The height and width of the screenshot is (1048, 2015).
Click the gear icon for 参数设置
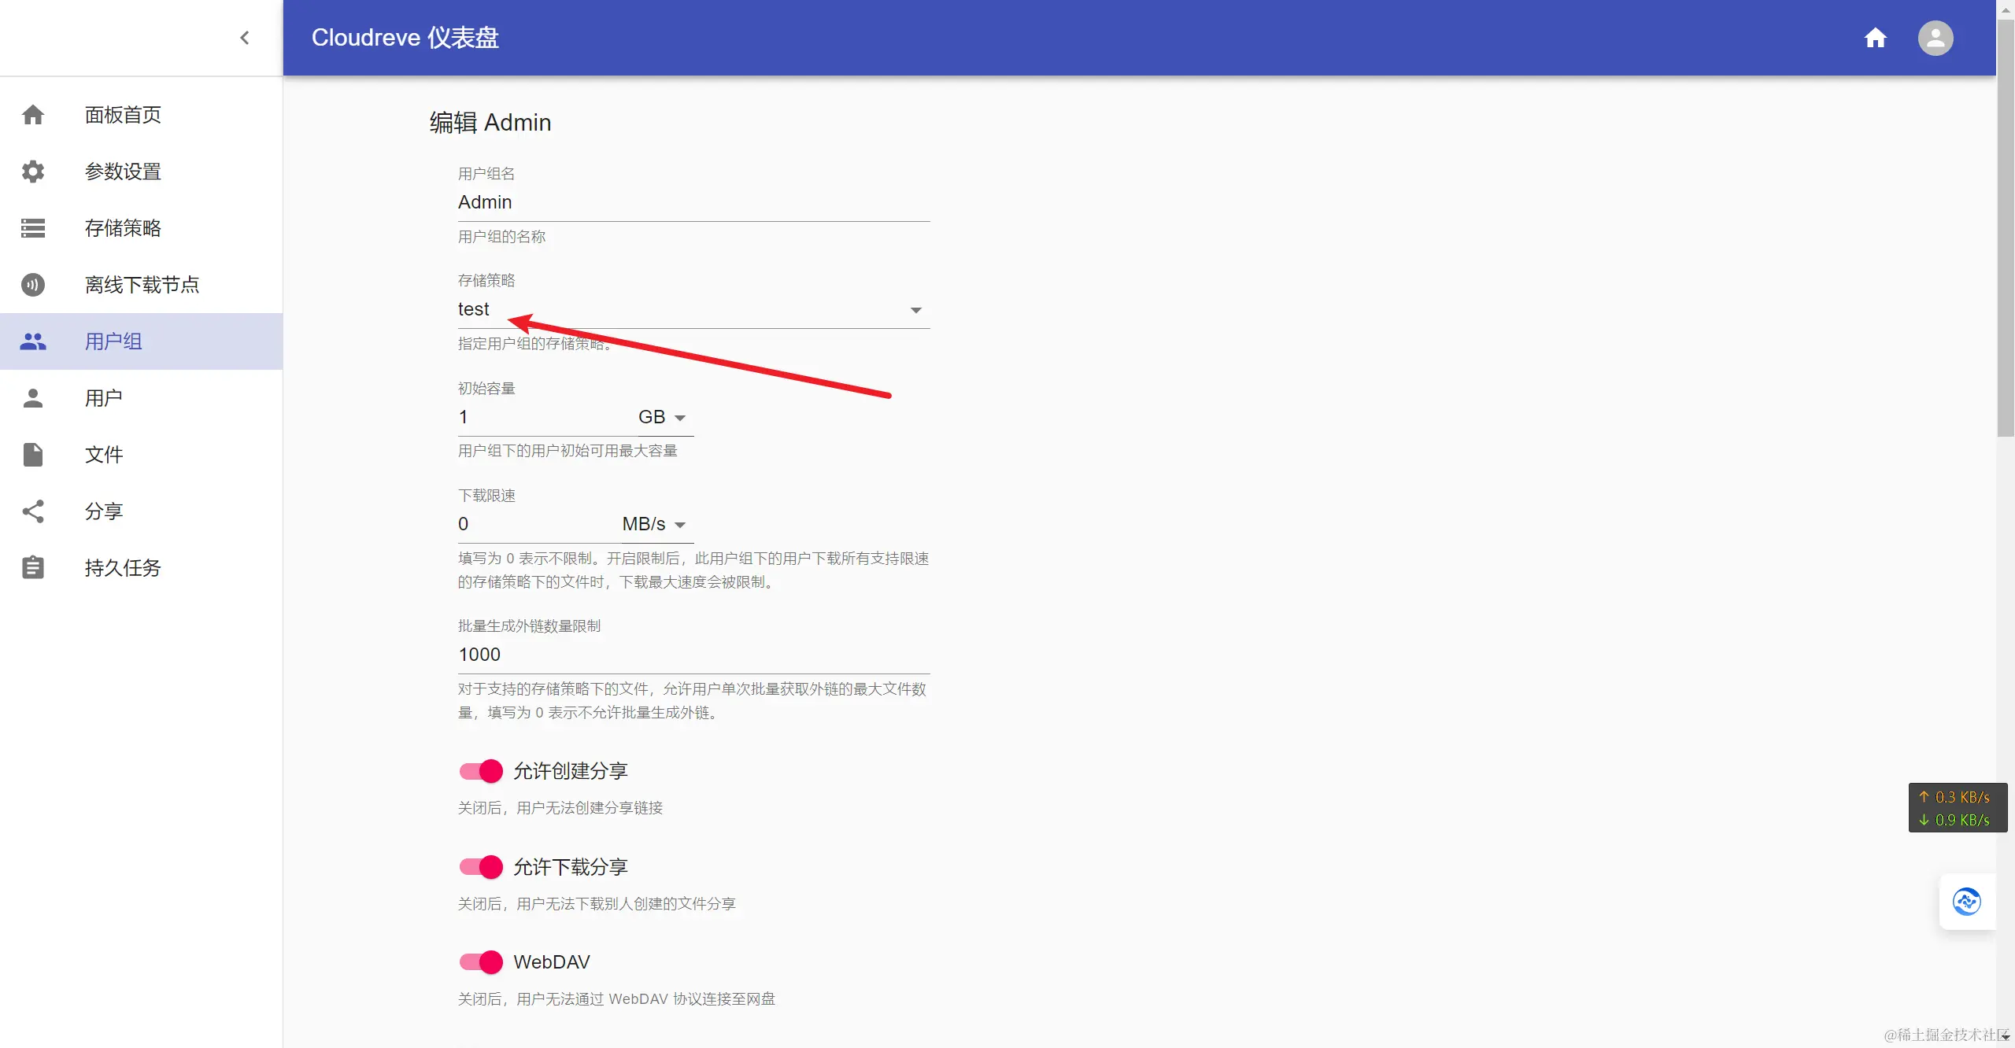33,172
